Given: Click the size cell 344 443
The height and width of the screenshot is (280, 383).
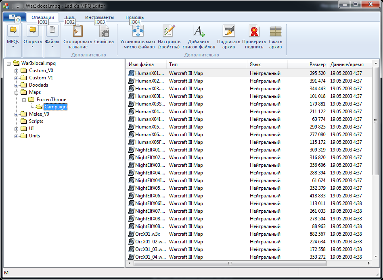Looking at the screenshot, I should 318,89.
